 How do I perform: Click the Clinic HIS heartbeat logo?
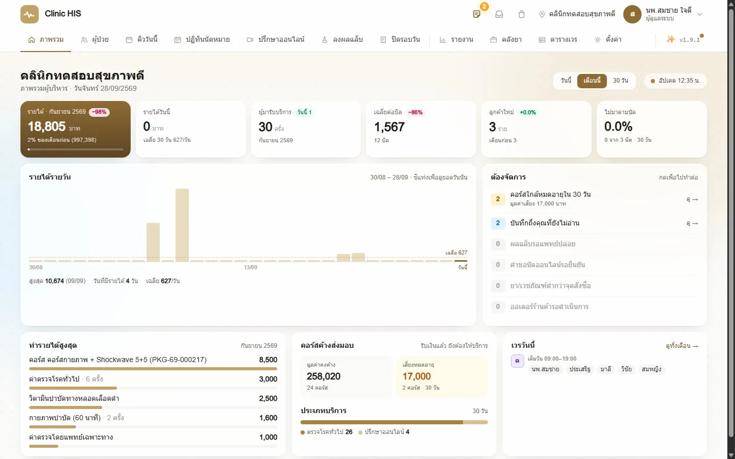tap(30, 14)
